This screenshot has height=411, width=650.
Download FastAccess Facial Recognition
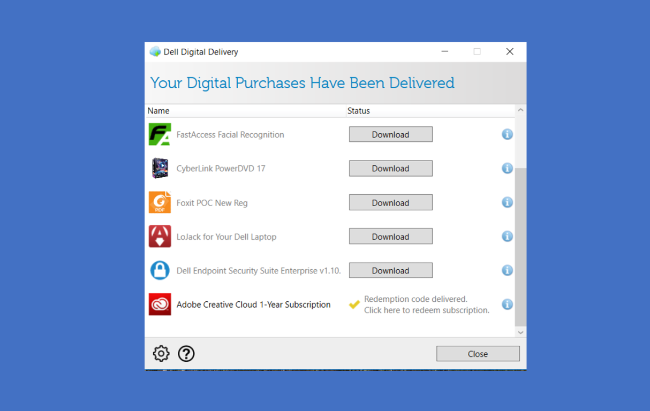pos(391,134)
